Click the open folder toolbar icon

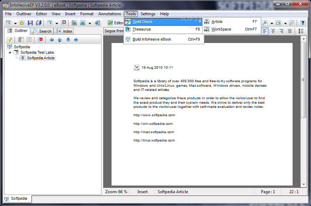tap(22, 23)
